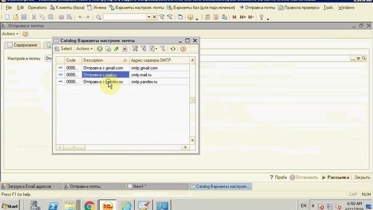Click the M+ memory button
Image resolution: width=373 pixels, height=210 pixels.
[x=242, y=17]
